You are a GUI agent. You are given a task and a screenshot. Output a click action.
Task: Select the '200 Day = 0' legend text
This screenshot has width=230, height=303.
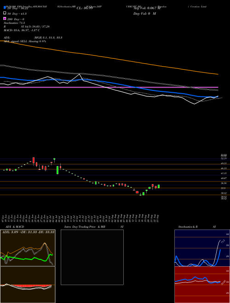coord(16,19)
